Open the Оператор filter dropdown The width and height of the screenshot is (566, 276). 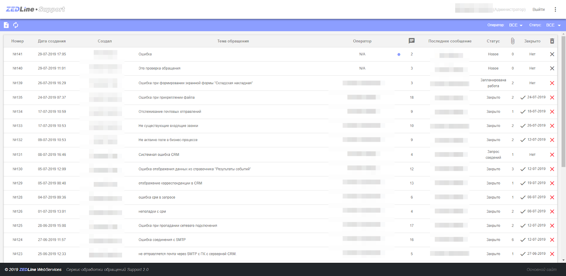(x=516, y=25)
